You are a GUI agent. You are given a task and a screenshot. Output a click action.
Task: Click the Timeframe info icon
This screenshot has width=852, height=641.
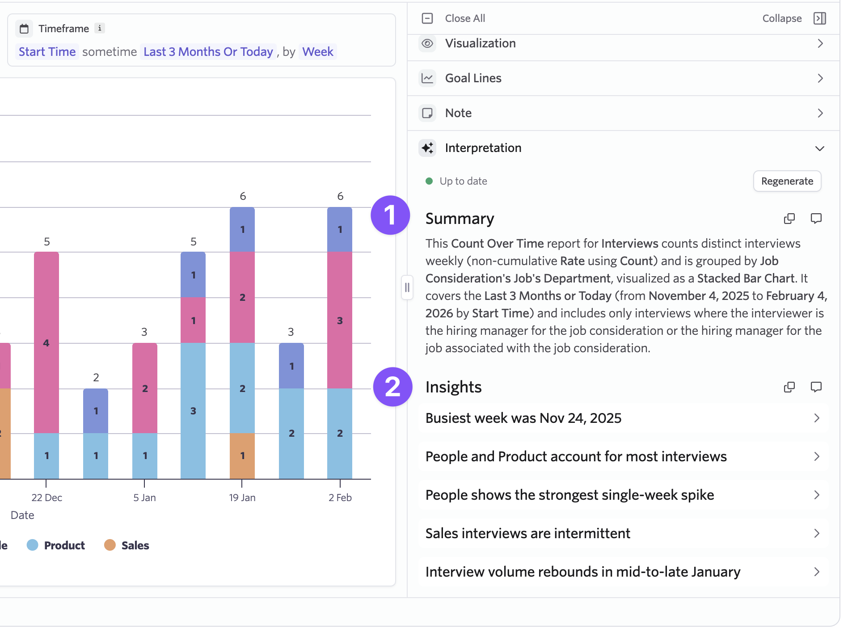pyautogui.click(x=100, y=28)
